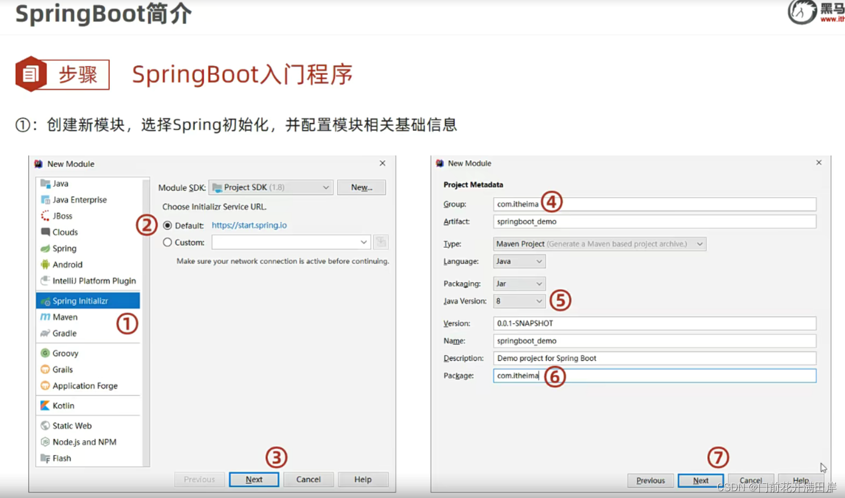The height and width of the screenshot is (498, 845).
Task: Open the Project SDK dropdown
Action: click(271, 188)
